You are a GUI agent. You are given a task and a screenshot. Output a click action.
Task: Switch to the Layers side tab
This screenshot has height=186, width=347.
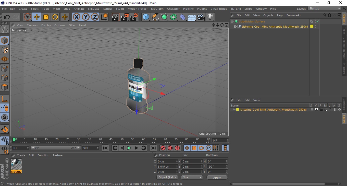(x=344, y=119)
